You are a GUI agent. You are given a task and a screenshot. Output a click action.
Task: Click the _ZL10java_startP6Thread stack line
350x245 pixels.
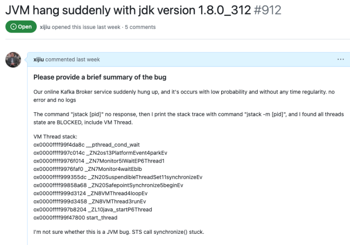pos(93,210)
